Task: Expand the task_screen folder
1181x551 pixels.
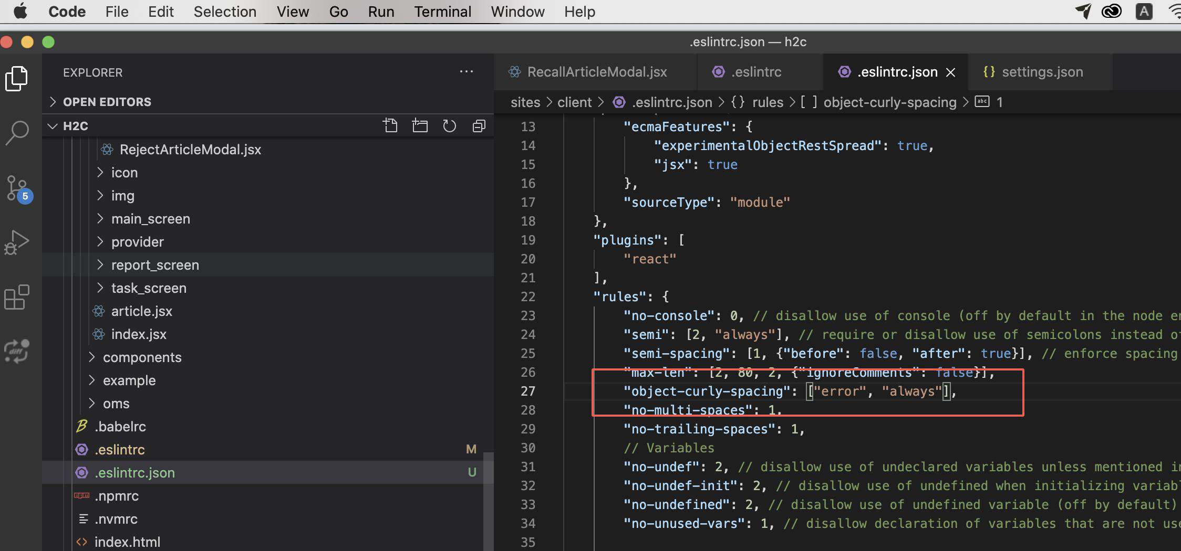Action: tap(149, 288)
